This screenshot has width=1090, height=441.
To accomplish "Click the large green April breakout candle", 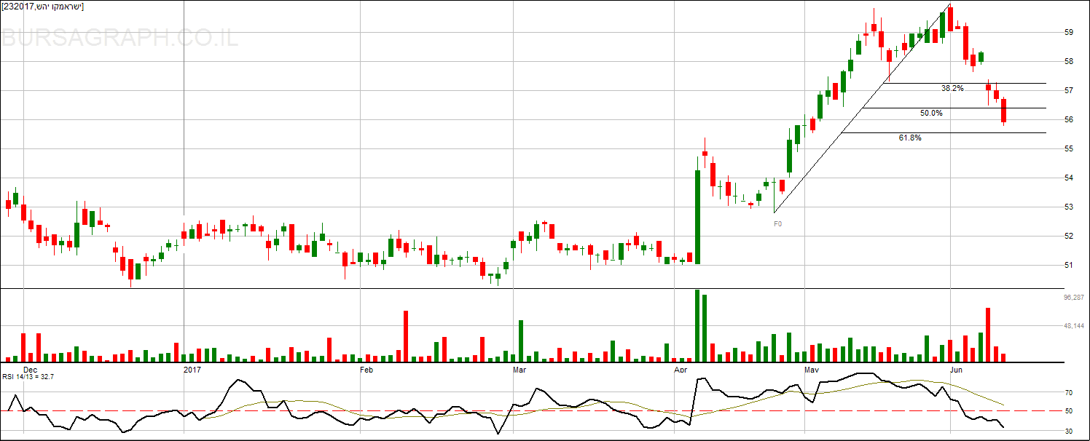I will pos(697,217).
